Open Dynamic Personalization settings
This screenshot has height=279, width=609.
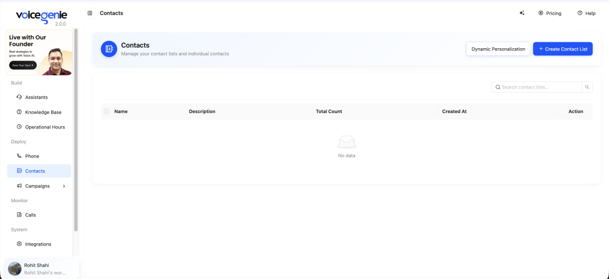[x=498, y=49]
